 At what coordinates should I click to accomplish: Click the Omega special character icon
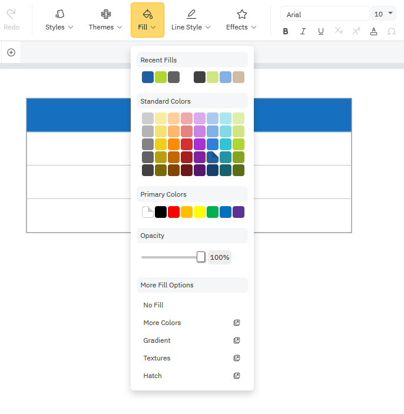point(392,31)
